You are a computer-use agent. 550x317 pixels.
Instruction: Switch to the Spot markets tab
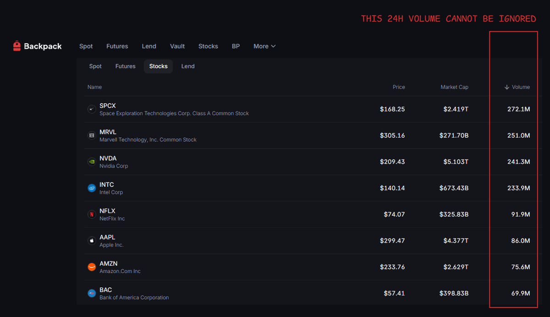(x=95, y=66)
